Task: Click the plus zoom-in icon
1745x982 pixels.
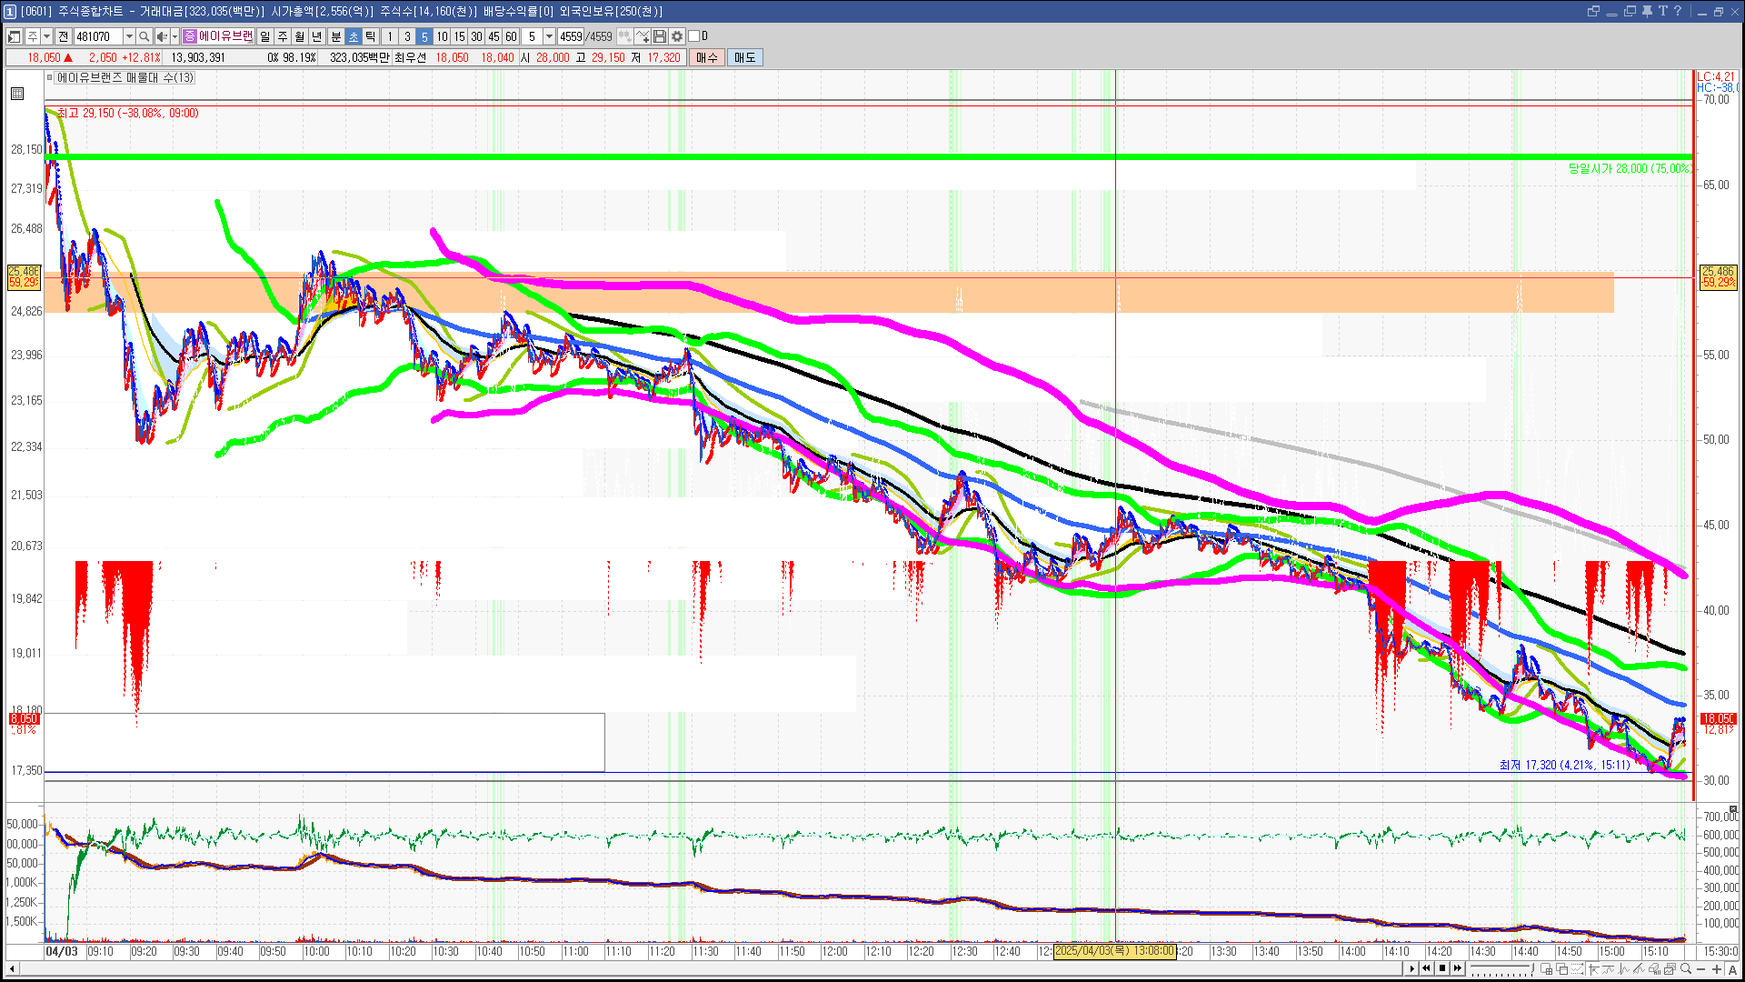Action: [1717, 969]
